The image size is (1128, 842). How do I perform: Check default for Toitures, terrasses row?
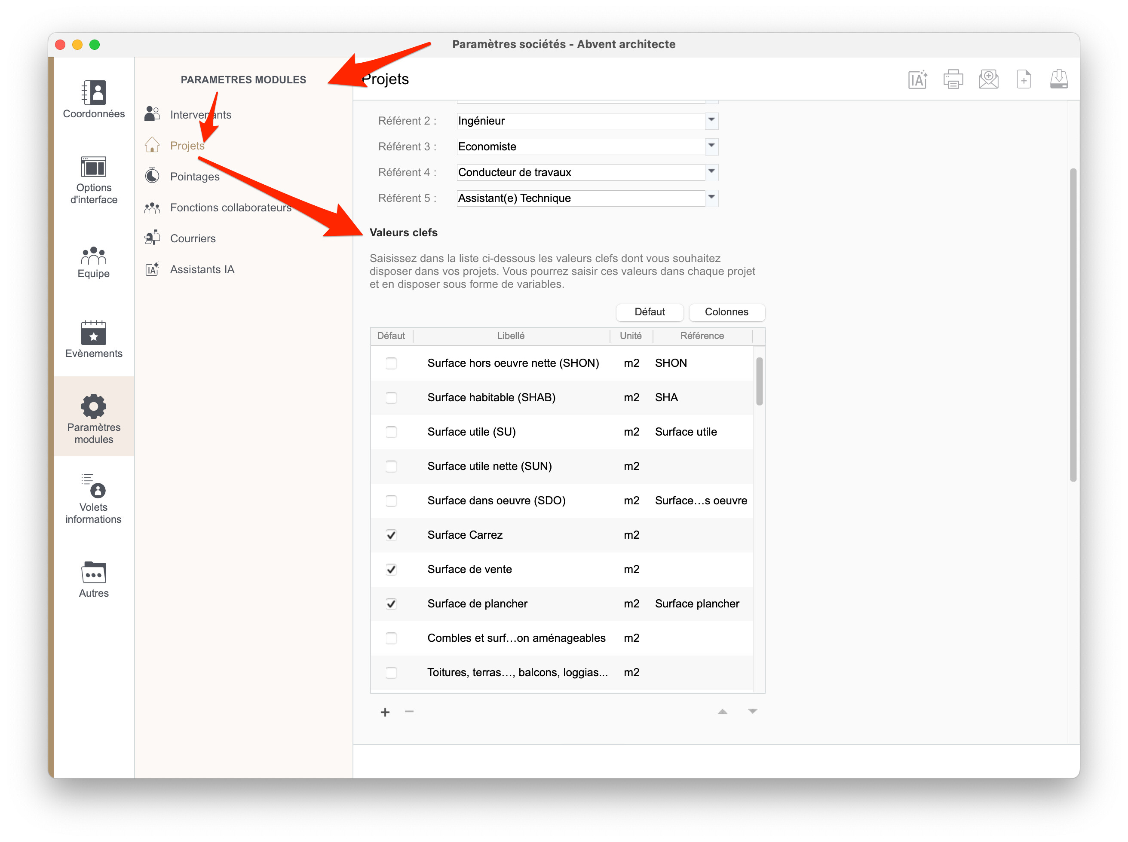coord(391,673)
